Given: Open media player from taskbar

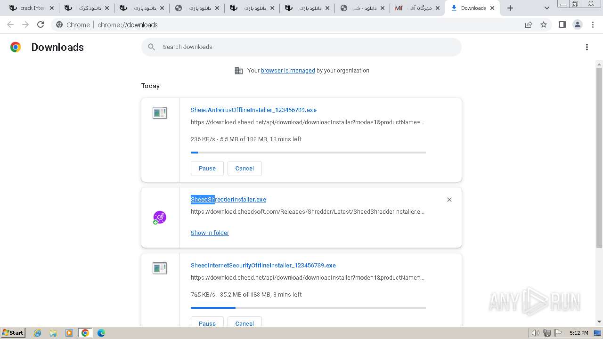Looking at the screenshot, I should (x=69, y=333).
